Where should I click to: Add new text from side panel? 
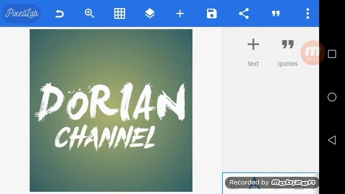tap(253, 52)
